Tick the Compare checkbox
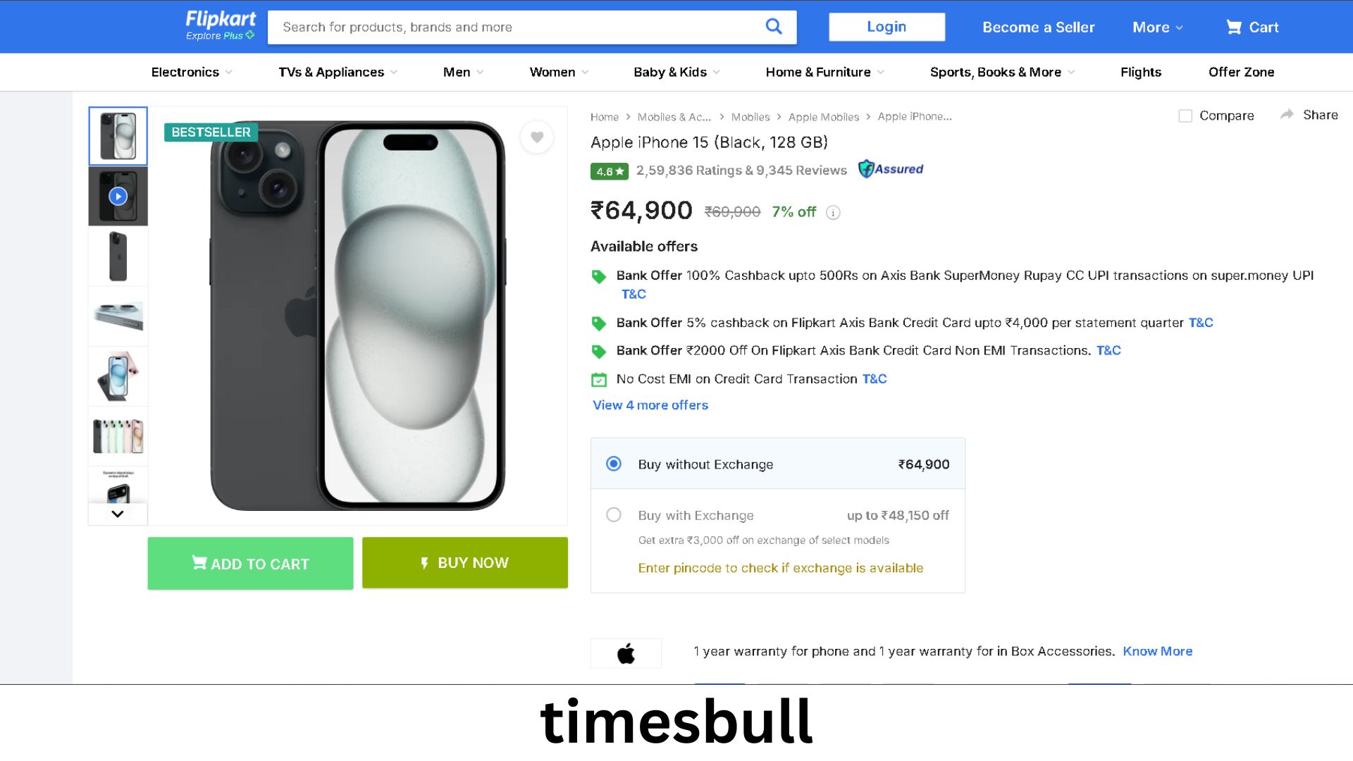The height and width of the screenshot is (761, 1353). tap(1185, 116)
